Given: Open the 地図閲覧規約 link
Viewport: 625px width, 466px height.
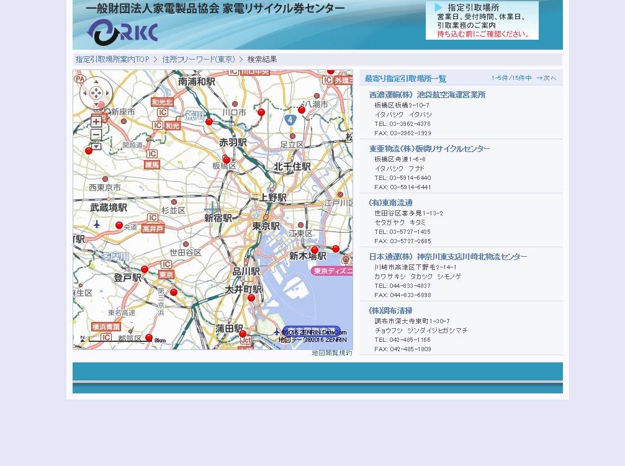Looking at the screenshot, I should coord(332,353).
